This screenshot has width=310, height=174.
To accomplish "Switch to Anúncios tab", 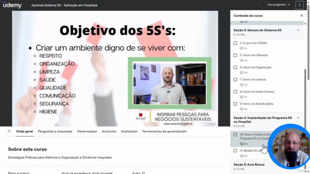I will pos(109,131).
